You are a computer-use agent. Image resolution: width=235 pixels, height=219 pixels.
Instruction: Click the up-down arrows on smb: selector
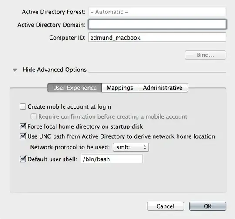pos(145,147)
